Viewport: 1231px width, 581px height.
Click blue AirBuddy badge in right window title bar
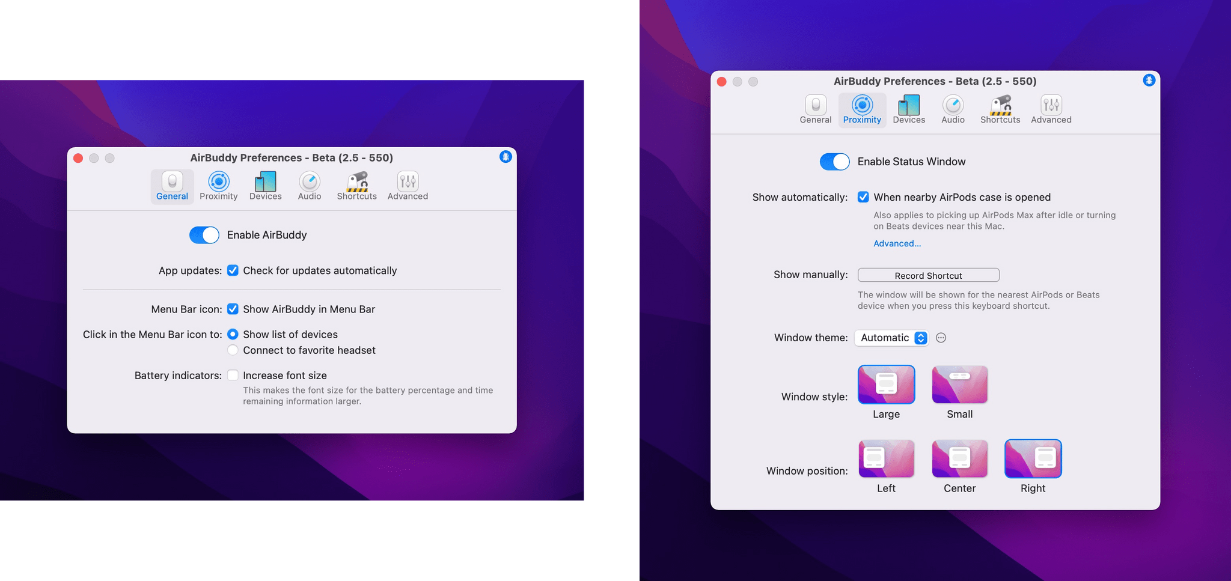click(1149, 81)
